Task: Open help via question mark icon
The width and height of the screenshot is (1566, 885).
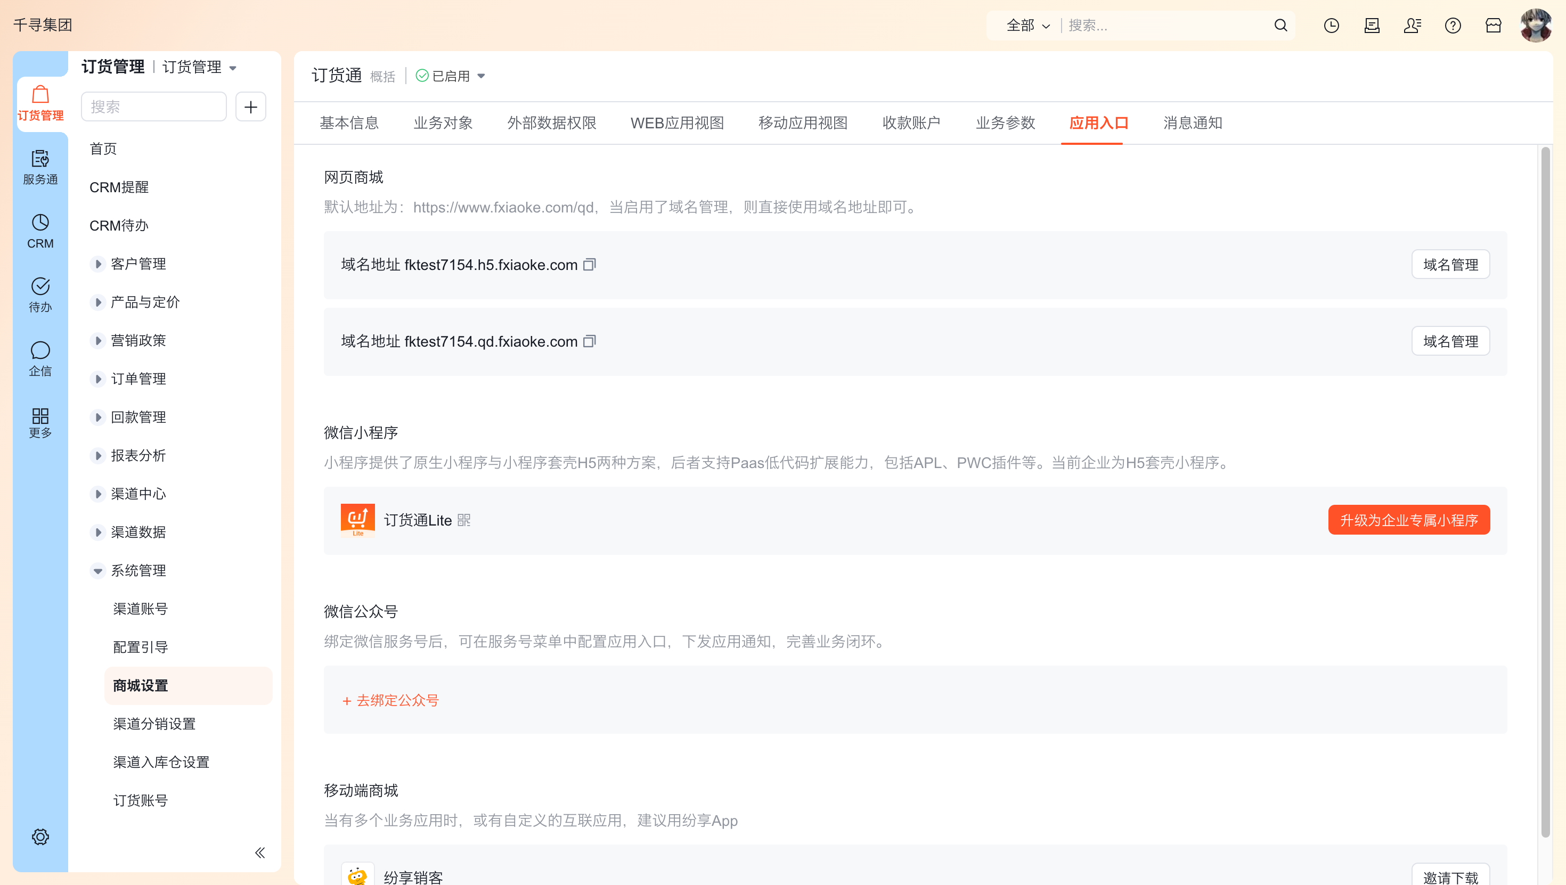Action: click(1454, 26)
